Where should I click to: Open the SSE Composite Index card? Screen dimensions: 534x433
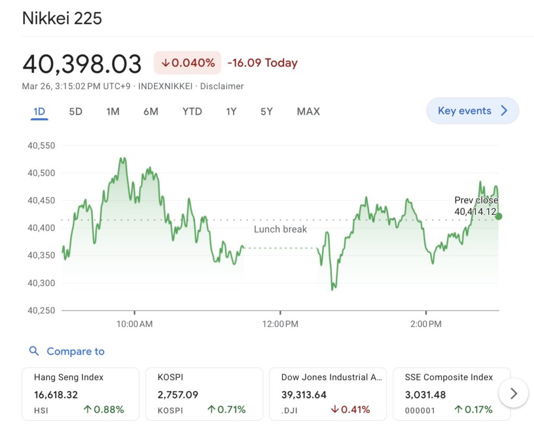[x=452, y=394]
